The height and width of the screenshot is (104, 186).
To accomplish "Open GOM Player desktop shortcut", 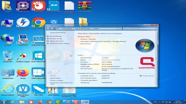I will (38, 6).
